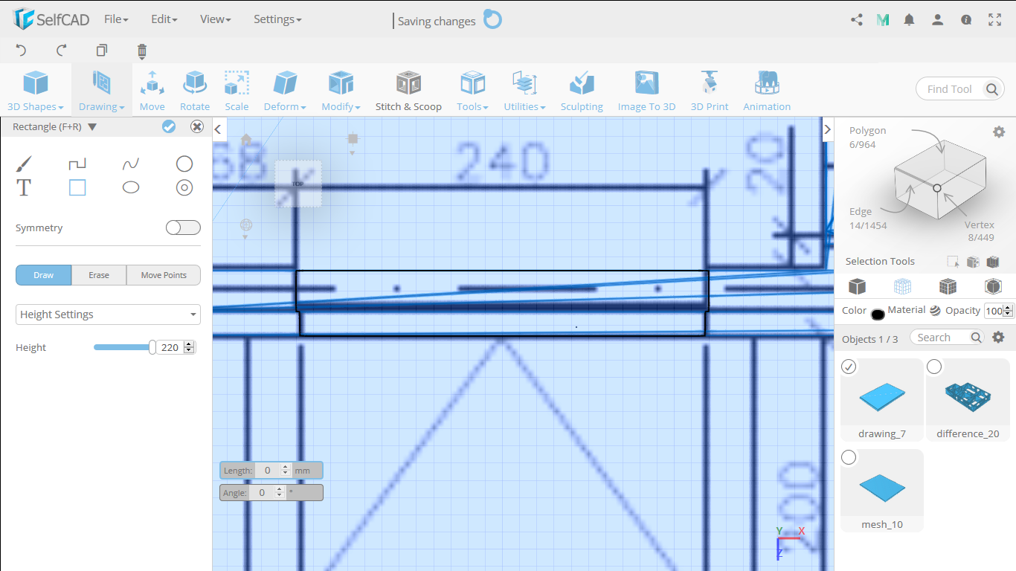Open selection panel settings gear
Viewport: 1016px width, 571px height.
[x=999, y=132]
